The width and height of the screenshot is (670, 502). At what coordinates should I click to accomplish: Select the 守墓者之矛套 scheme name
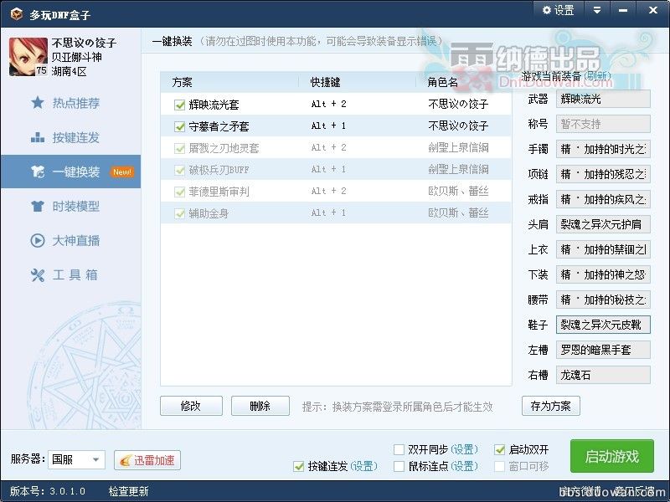coord(219,126)
